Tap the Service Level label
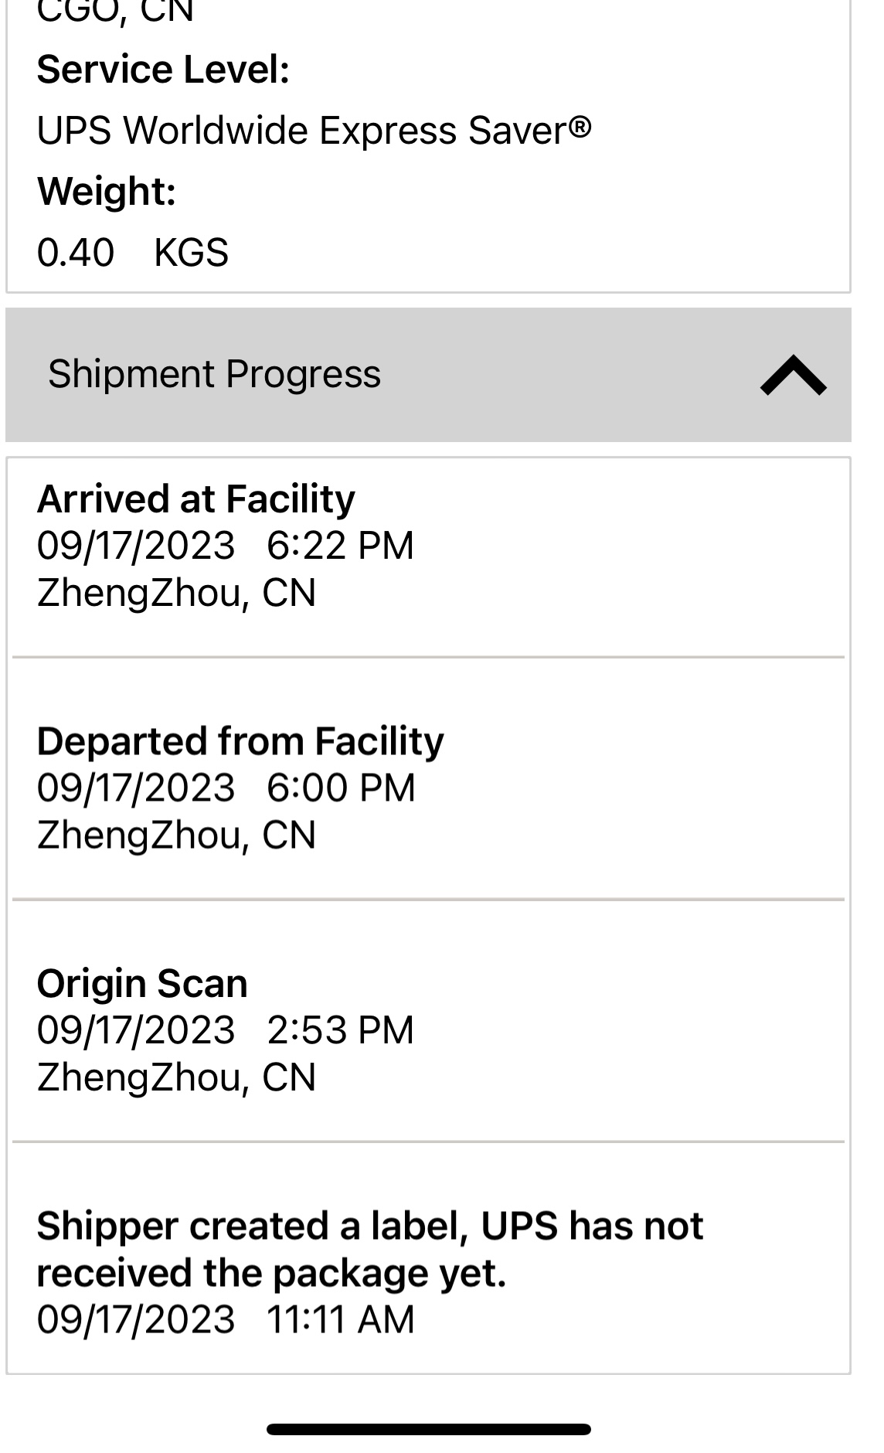Screen dimensions: 884x1453 [x=163, y=70]
